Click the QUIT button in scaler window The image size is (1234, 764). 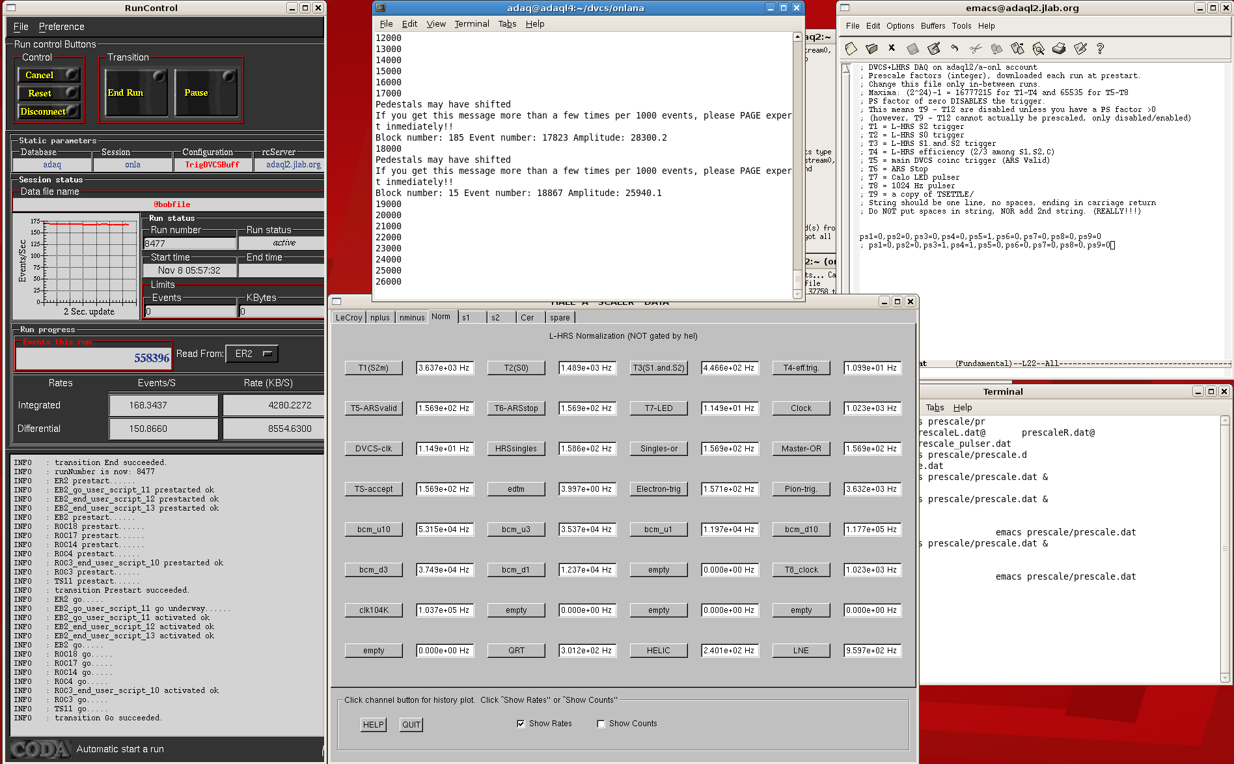tap(411, 724)
